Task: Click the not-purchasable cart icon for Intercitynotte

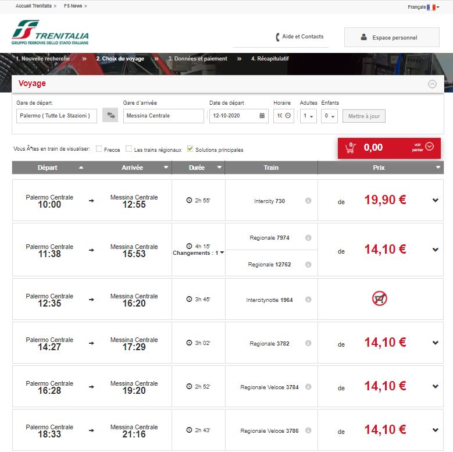Action: (x=380, y=298)
